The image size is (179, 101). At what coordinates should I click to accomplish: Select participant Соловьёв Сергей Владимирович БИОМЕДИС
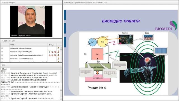point(27,55)
